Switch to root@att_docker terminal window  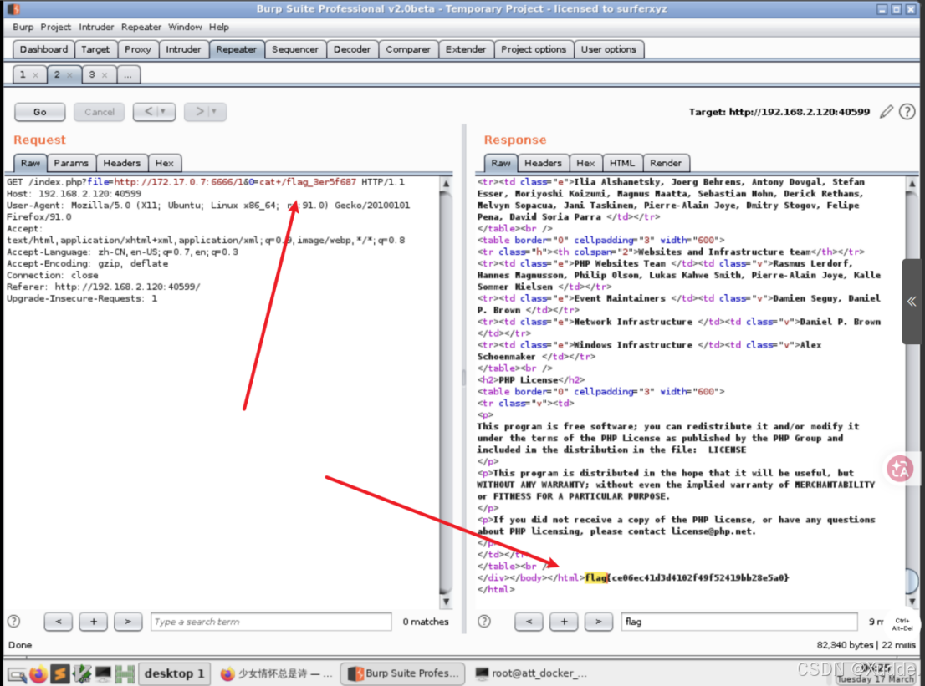coord(532,673)
